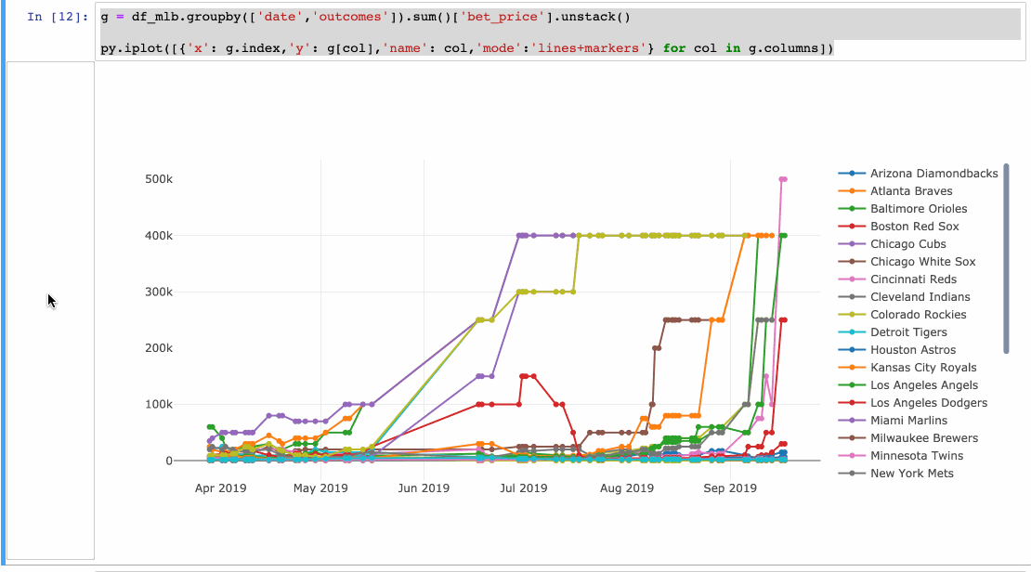Click the Colorado Rockies legend line symbol

point(854,314)
